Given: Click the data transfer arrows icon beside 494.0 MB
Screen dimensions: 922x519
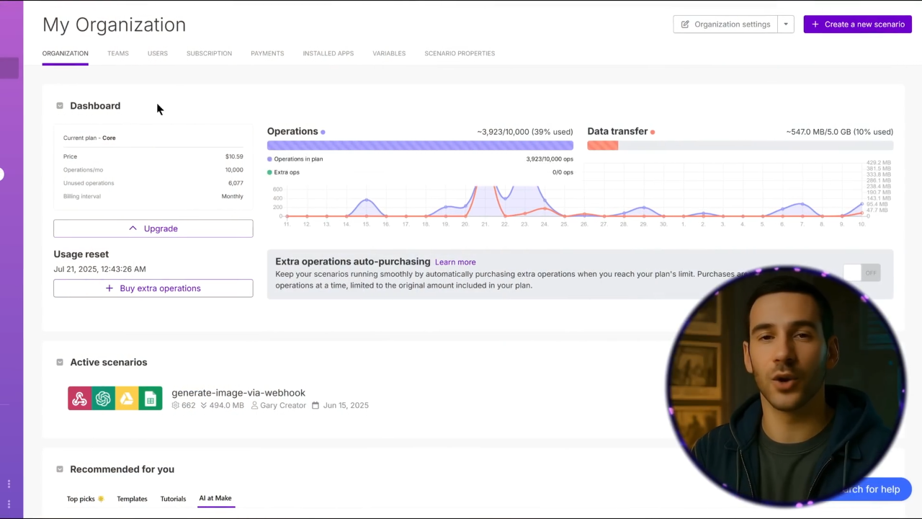Looking at the screenshot, I should click(204, 406).
